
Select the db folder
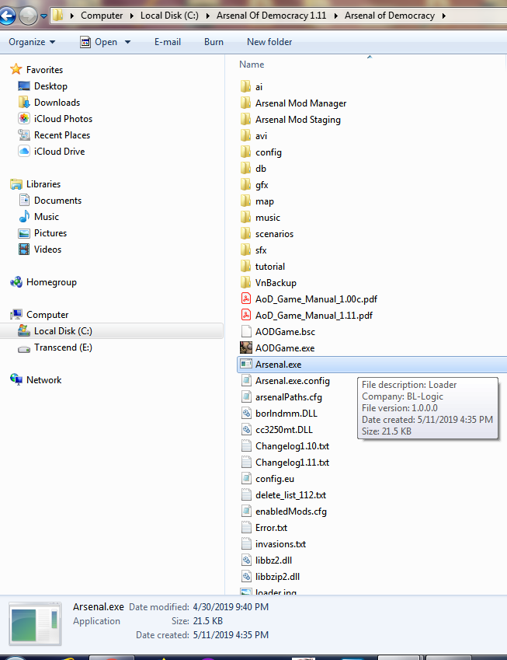[253, 169]
